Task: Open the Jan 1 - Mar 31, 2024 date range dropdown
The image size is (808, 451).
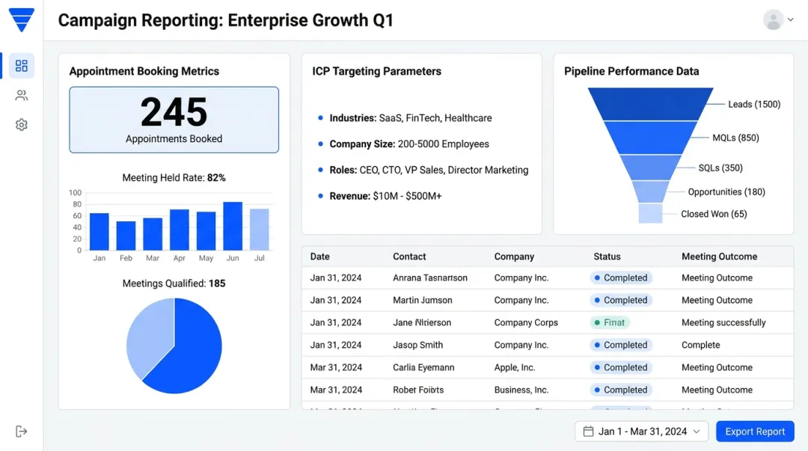Action: tap(642, 432)
